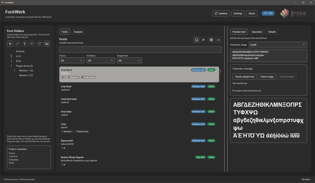Viewport: 315px width, 183px height.
Task: Open the Settings button
Action: tap(238, 14)
